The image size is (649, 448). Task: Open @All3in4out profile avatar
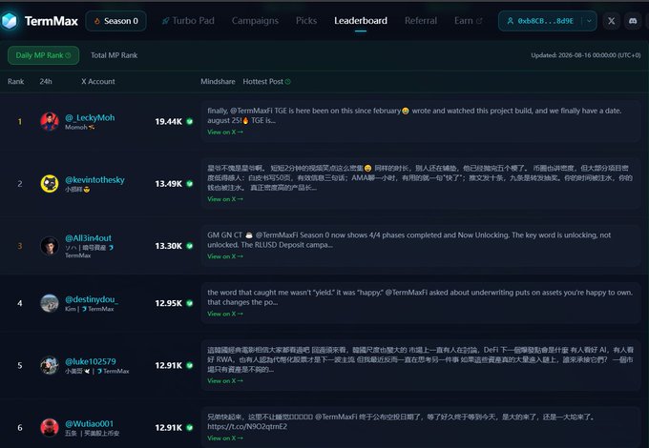click(x=50, y=246)
